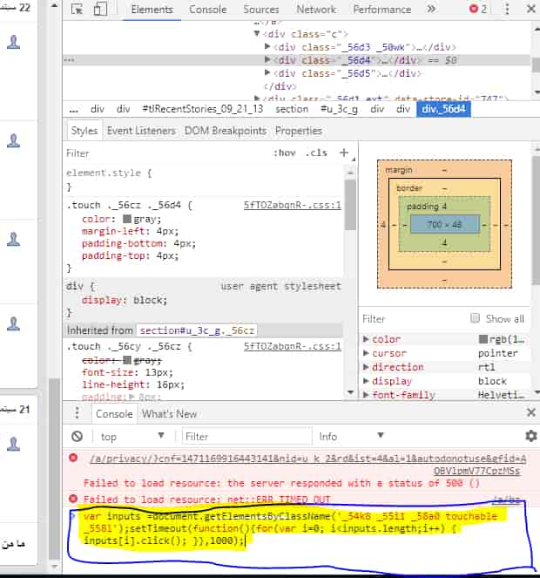Image resolution: width=540 pixels, height=578 pixels.
Task: Click the breadcrumb overflow ellipsis
Action: [74, 110]
